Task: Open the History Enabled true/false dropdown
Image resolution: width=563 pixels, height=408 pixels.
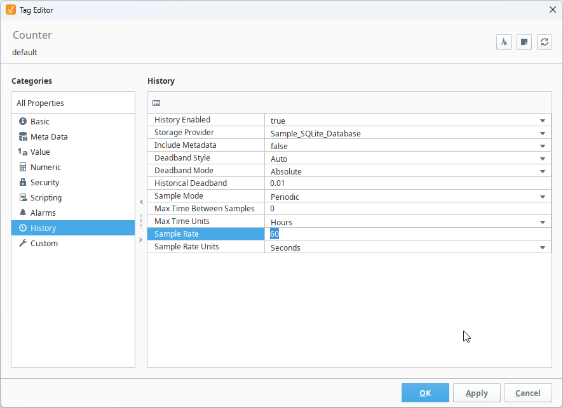Action: [543, 121]
